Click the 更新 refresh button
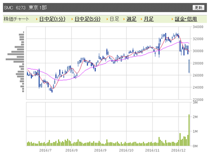This screenshot has width=209, height=159. click(x=199, y=7)
